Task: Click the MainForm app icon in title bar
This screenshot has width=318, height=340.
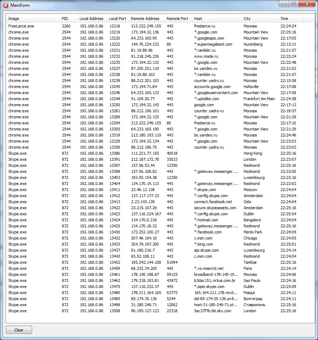Action: pyautogui.click(x=6, y=5)
